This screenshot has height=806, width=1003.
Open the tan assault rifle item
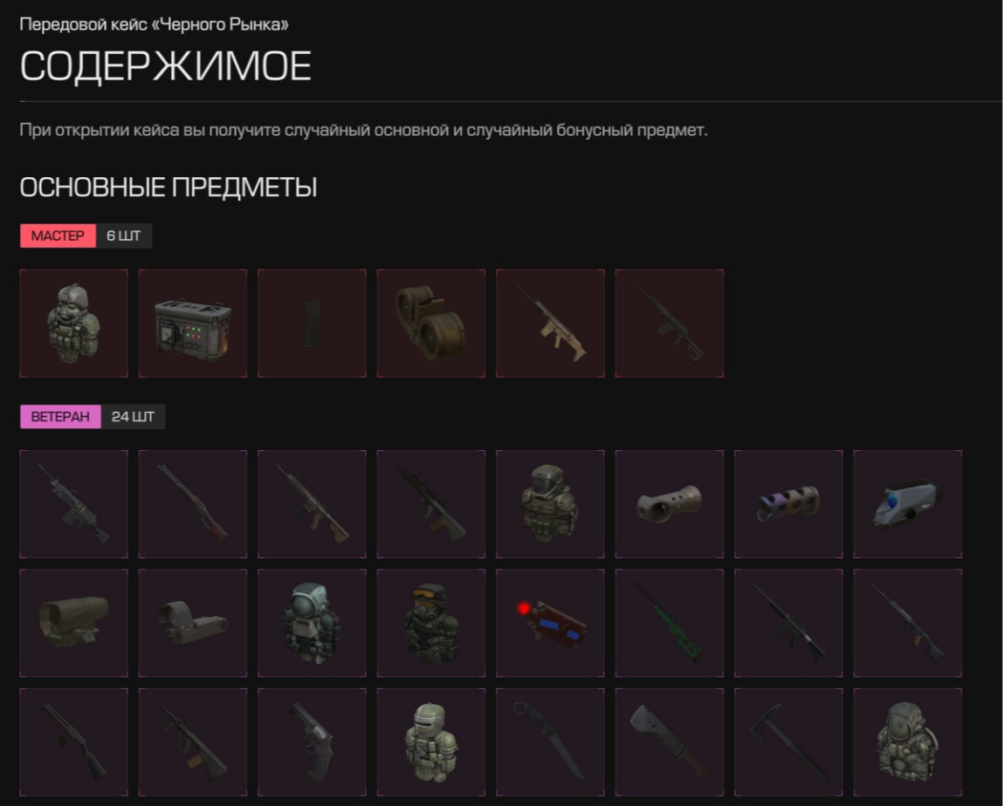(x=550, y=324)
